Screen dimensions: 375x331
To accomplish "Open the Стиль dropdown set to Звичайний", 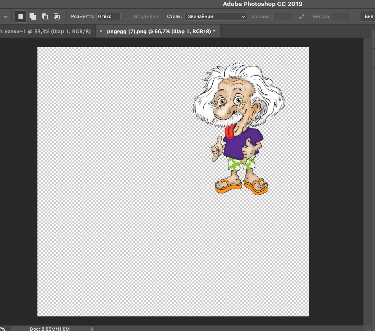I will 216,16.
